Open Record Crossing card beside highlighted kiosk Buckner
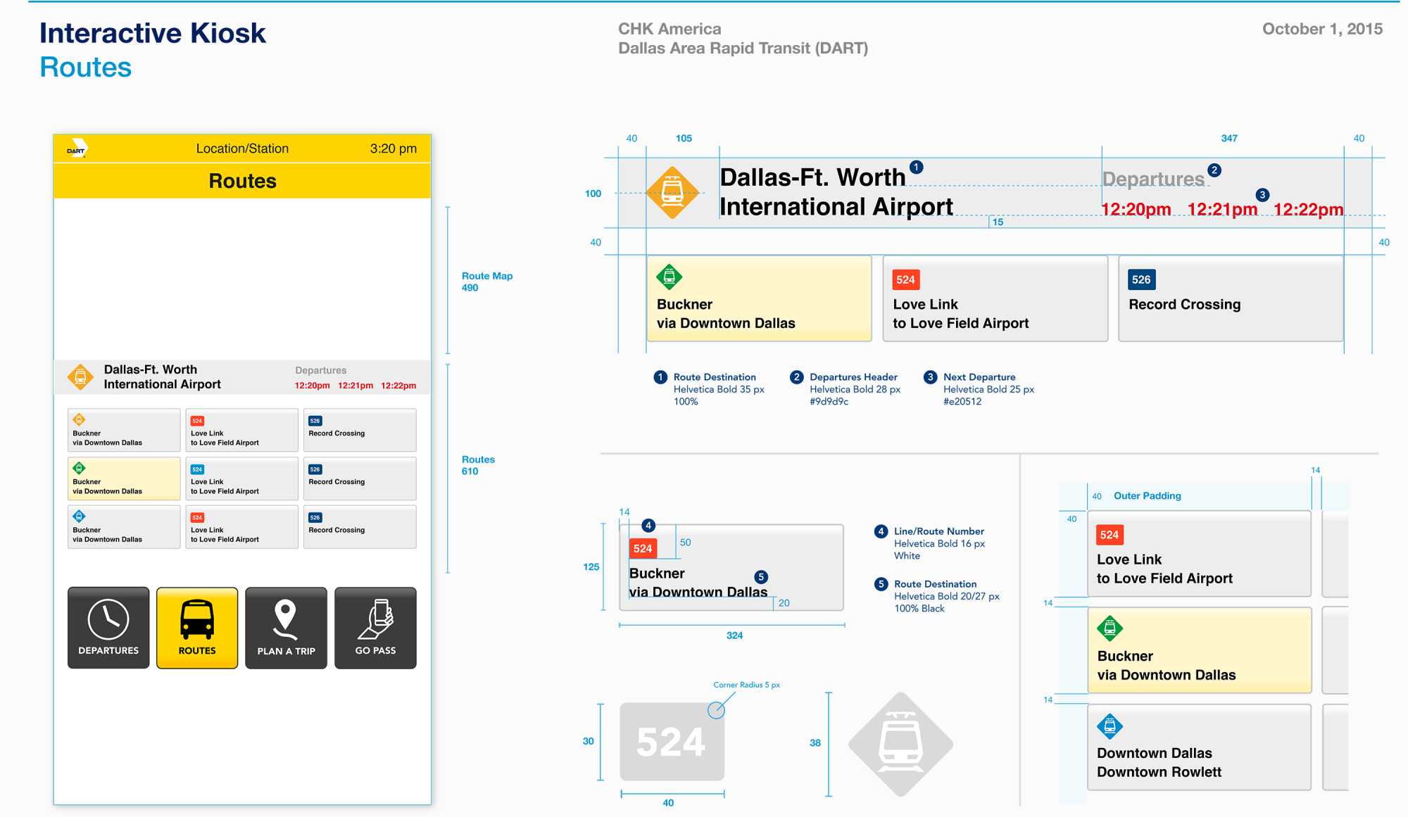This screenshot has height=817, width=1408. pyautogui.click(x=360, y=479)
